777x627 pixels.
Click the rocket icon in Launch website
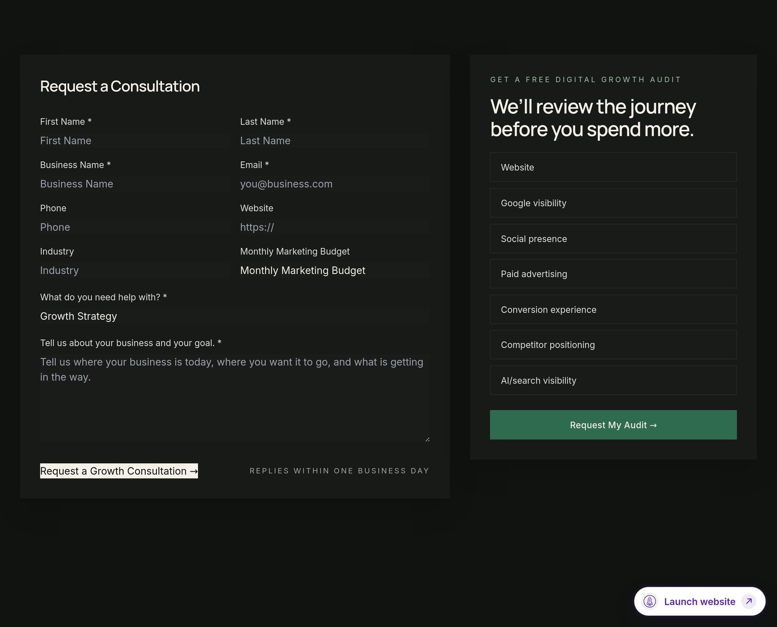coord(650,602)
